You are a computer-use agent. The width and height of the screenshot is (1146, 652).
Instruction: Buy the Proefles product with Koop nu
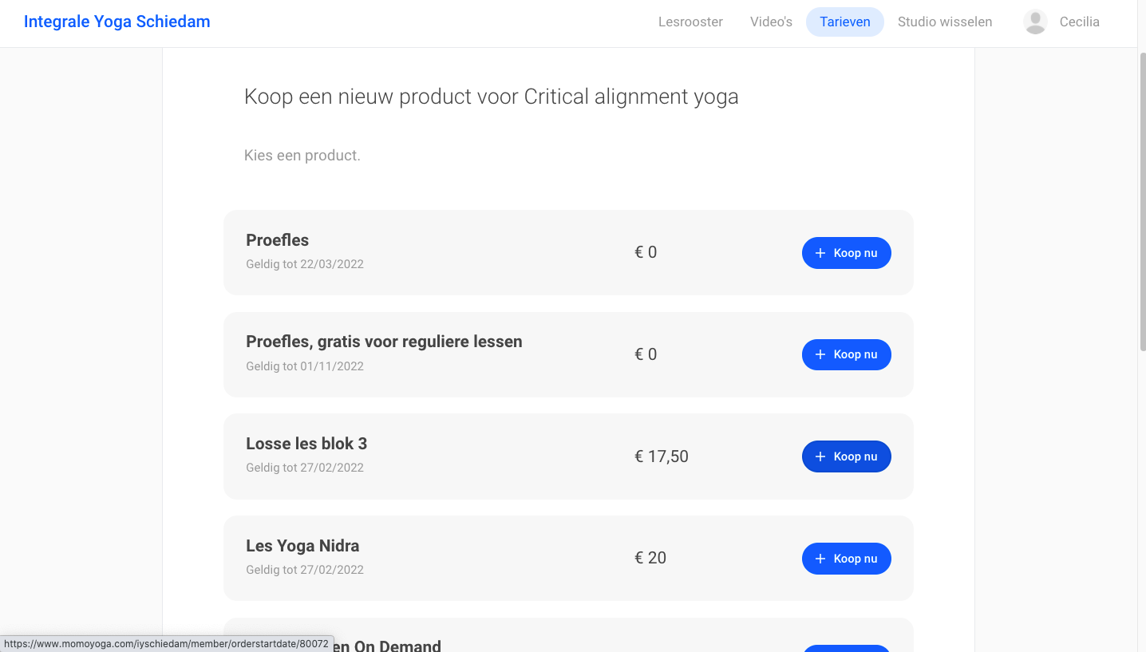coord(846,253)
